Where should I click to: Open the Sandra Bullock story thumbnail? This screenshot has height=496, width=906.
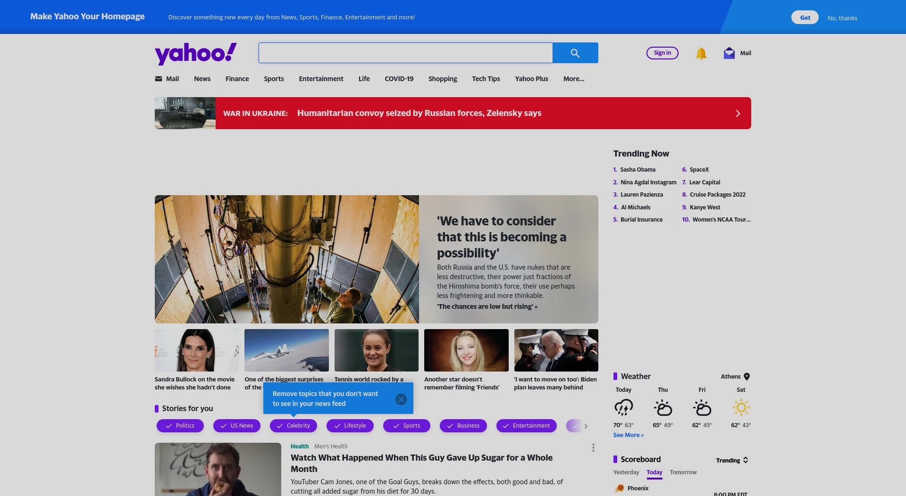click(197, 350)
